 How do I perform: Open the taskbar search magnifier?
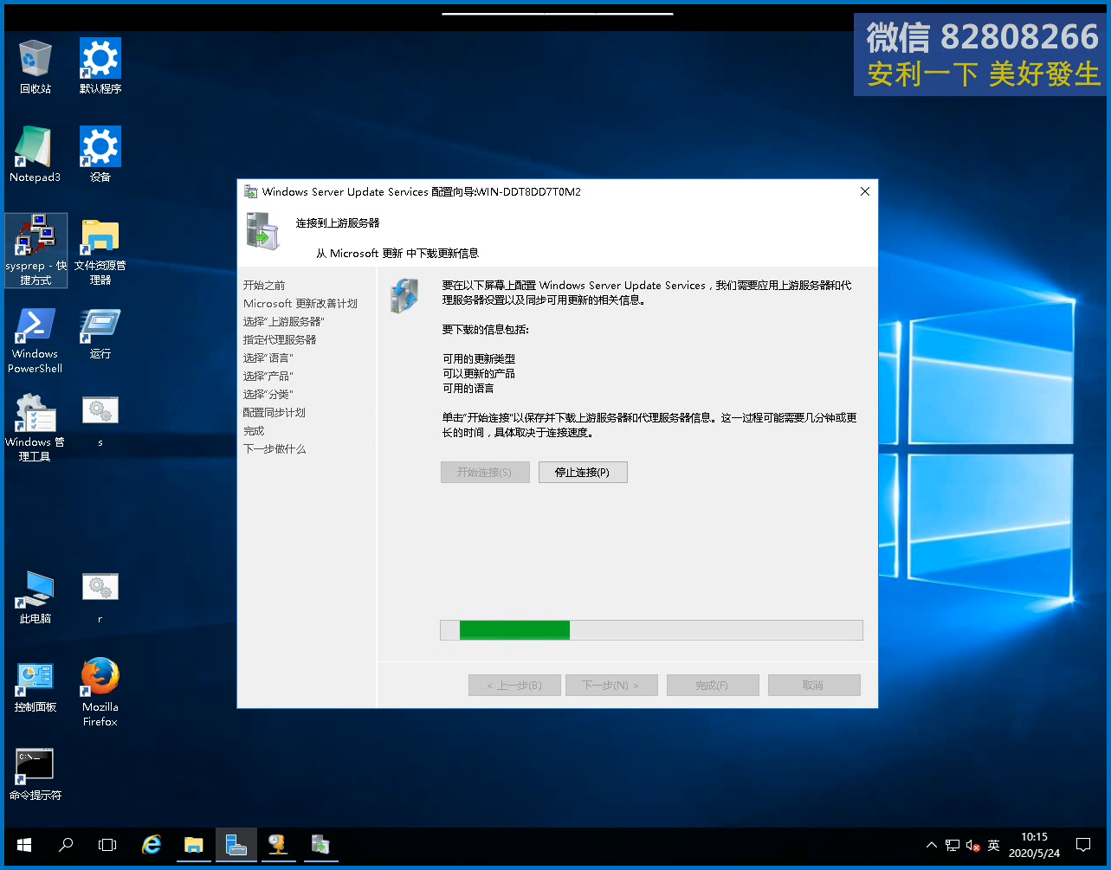click(66, 845)
